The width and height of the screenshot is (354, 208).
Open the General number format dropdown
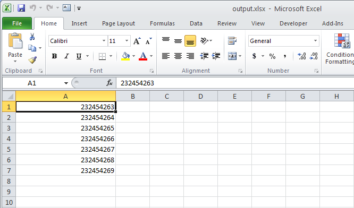point(315,41)
